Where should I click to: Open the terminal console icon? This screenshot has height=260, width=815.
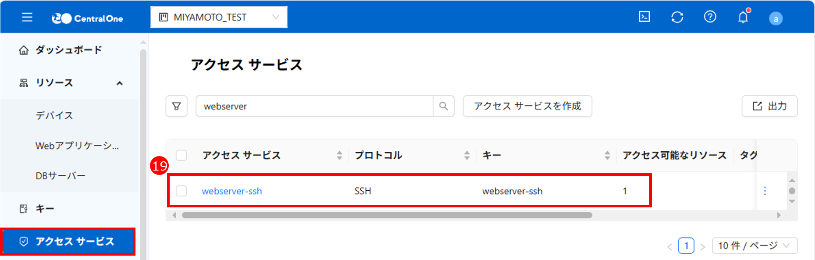click(x=644, y=17)
